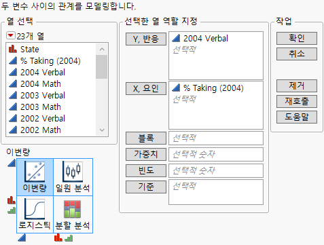Click the 블록 optional field
Viewport: 324px width, 245px height.
point(216,138)
